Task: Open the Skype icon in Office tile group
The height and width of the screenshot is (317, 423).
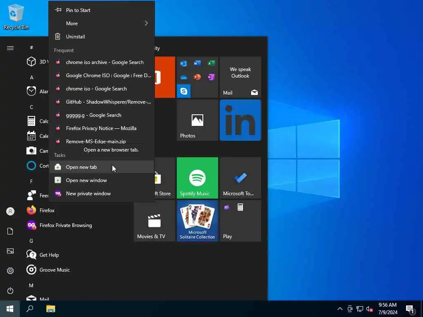Action: click(x=184, y=91)
